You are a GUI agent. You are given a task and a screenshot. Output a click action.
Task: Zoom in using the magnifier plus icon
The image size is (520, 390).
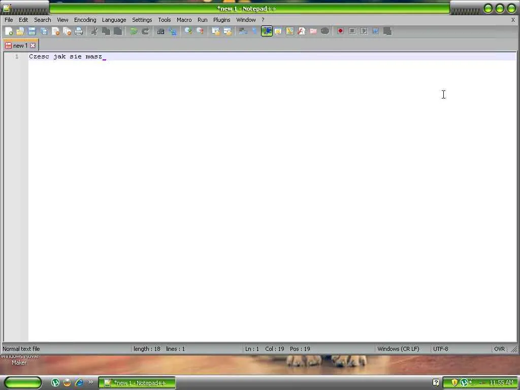pyautogui.click(x=188, y=31)
